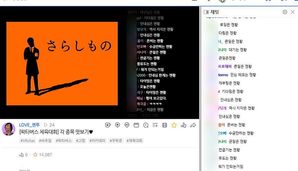Open chat user 프로해꺼 nickname

225,66
